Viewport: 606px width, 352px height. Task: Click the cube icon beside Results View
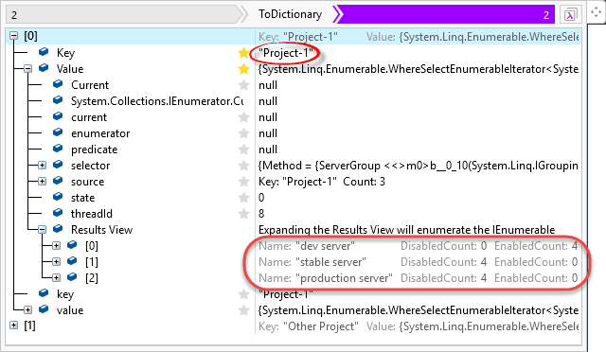tap(58, 229)
